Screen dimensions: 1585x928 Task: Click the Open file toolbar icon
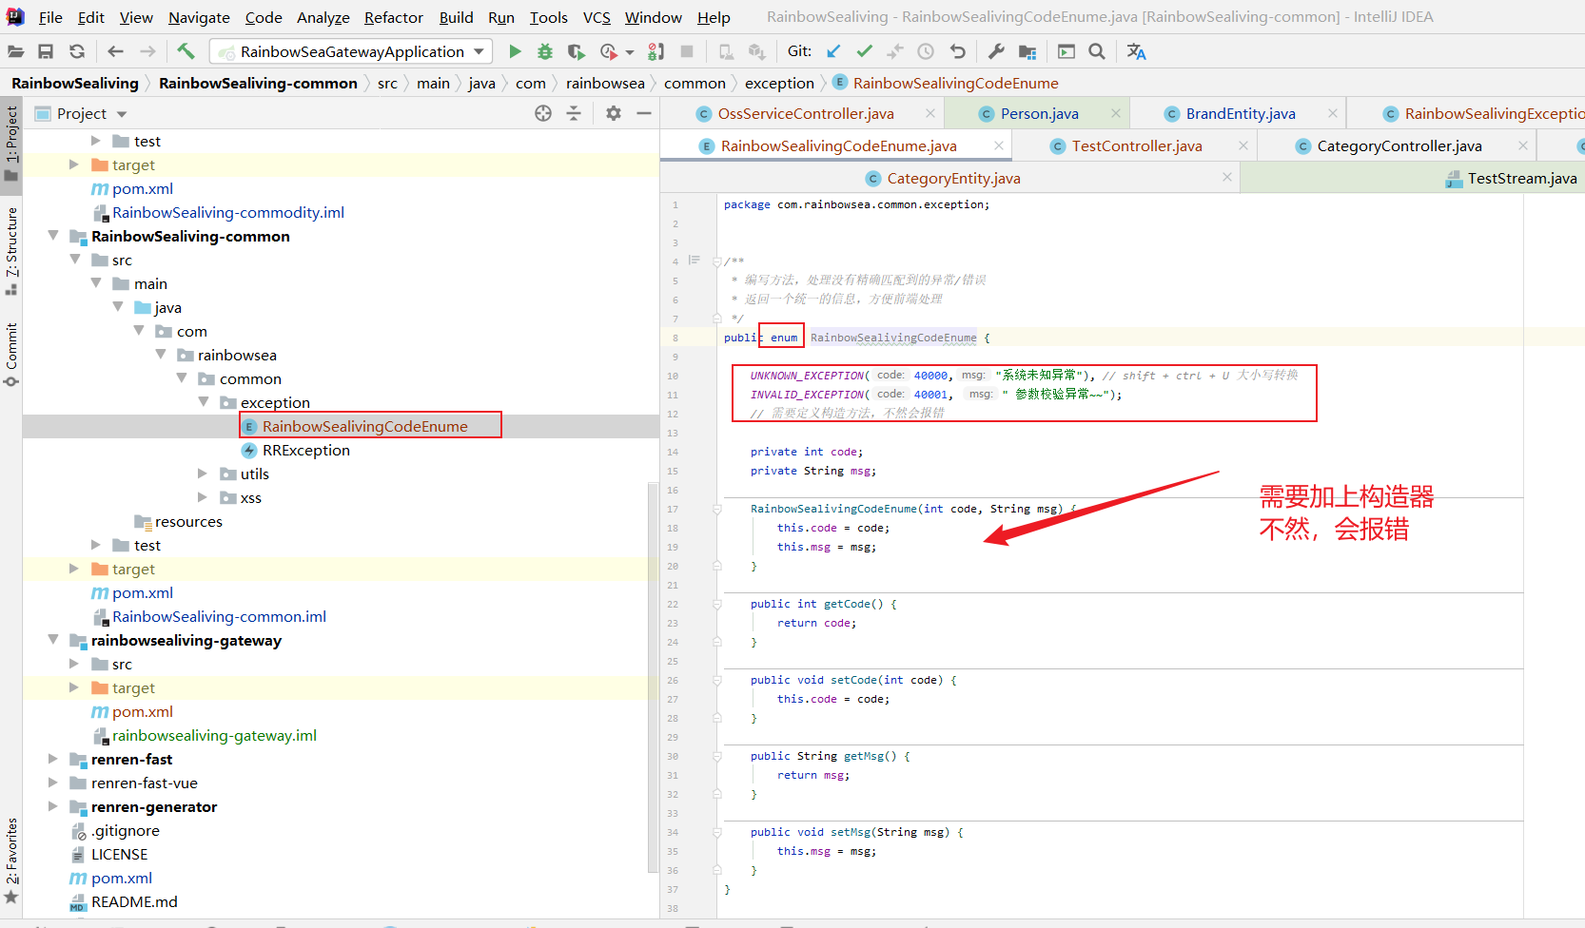16,51
